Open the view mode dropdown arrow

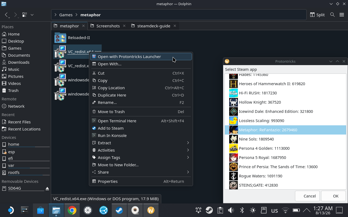pos(32,15)
